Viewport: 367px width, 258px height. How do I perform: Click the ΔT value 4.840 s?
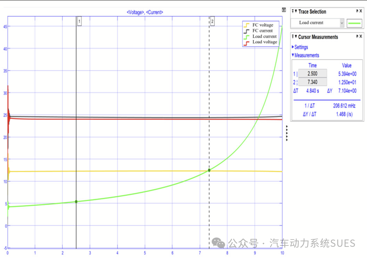[x=313, y=91]
